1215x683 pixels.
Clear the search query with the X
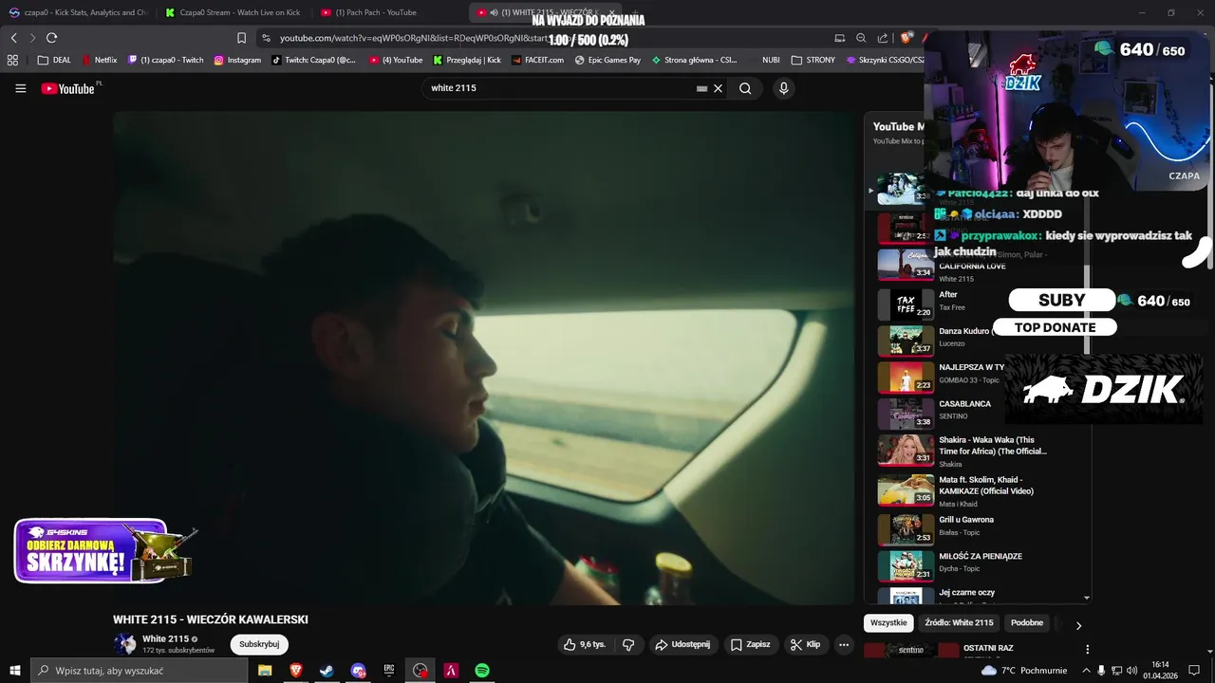718,88
